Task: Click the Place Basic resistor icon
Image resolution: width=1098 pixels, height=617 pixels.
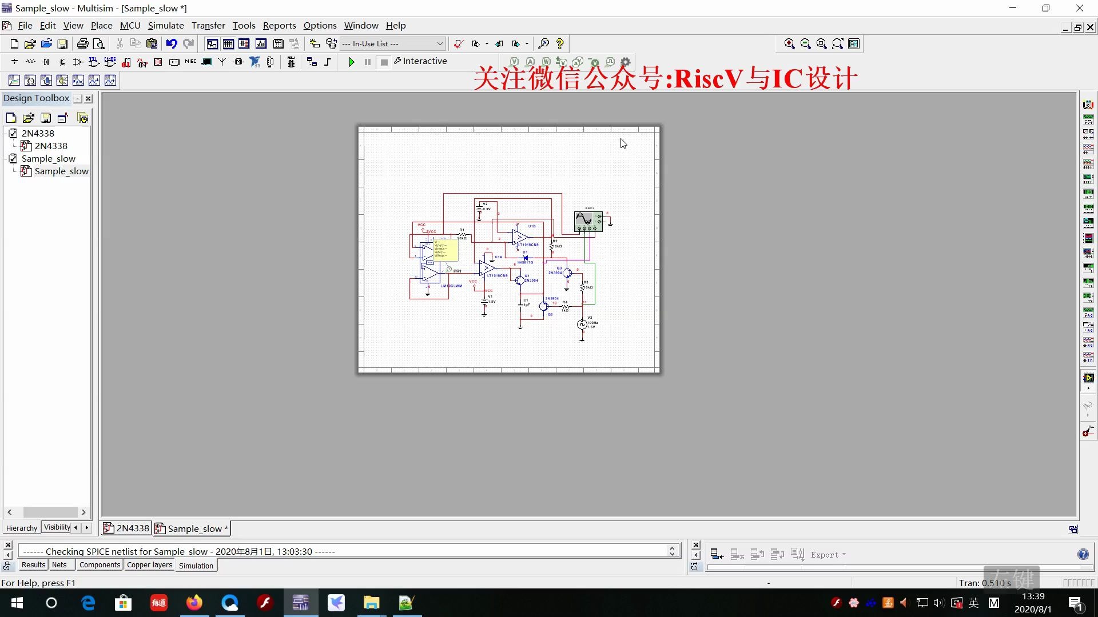Action: (x=30, y=62)
